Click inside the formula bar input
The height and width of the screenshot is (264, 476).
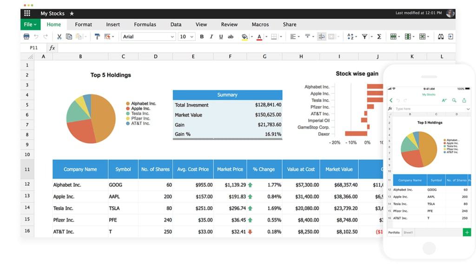pos(257,48)
